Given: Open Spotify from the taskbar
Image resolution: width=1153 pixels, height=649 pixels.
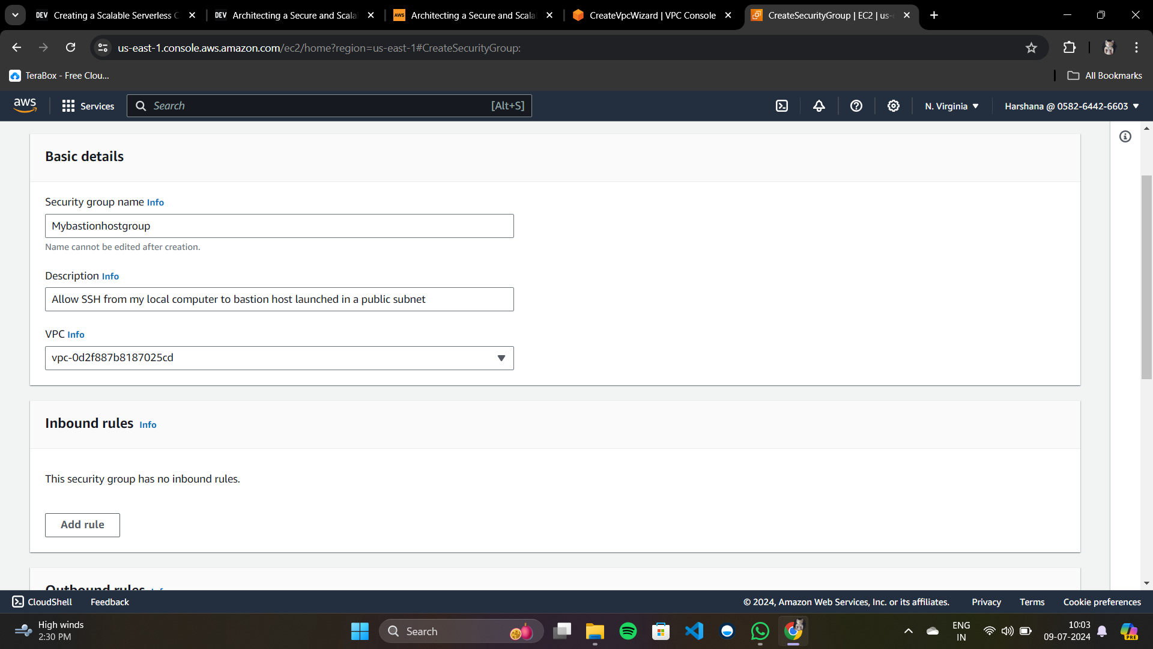Looking at the screenshot, I should (x=628, y=631).
